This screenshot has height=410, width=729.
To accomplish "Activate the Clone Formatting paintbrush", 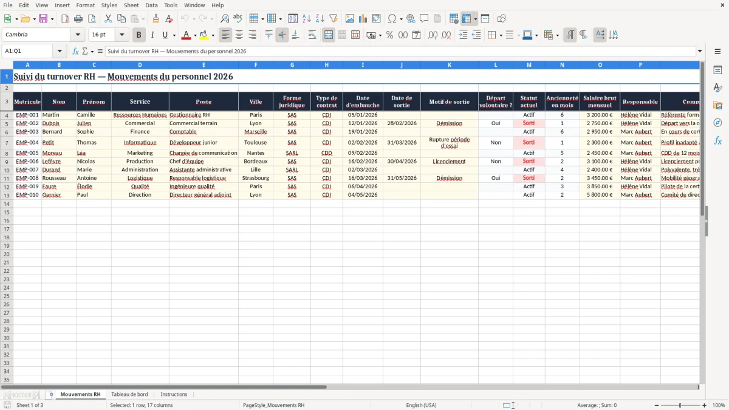I will coord(156,19).
